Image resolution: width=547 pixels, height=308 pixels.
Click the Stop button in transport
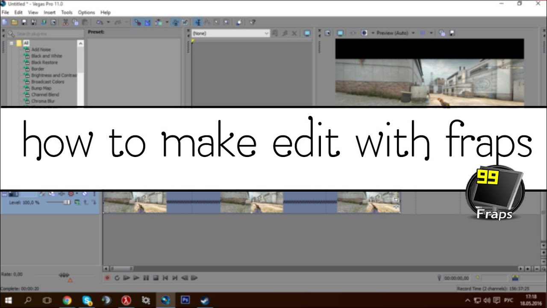click(x=156, y=278)
